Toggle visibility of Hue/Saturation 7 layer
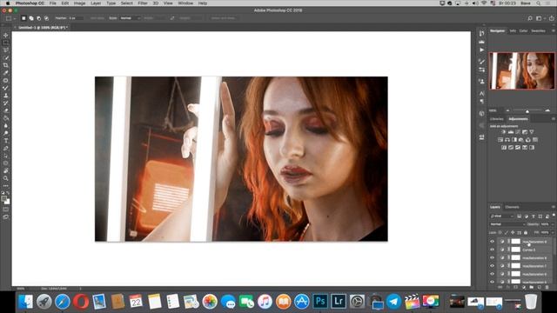 492,266
